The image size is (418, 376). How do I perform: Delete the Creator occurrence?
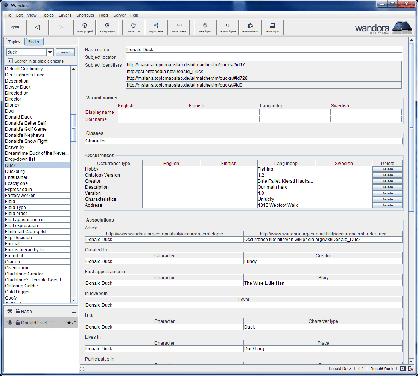click(x=387, y=181)
